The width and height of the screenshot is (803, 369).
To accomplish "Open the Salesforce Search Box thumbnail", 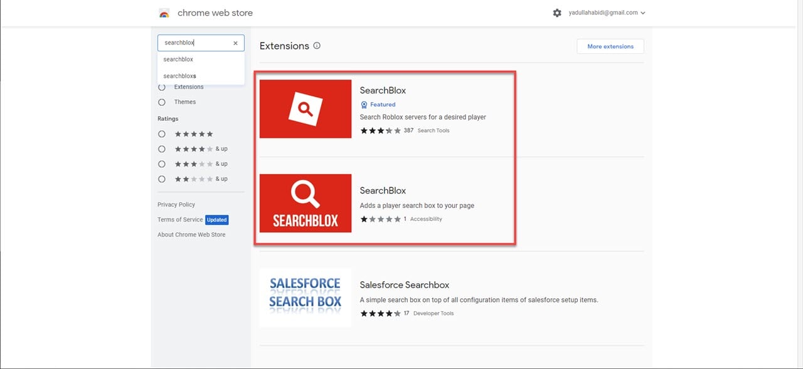I will (306, 298).
